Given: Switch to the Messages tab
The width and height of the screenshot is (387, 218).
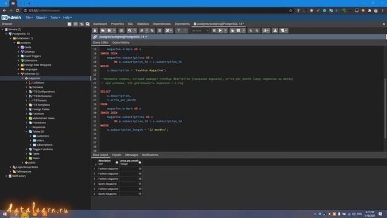Looking at the screenshot, I should (132, 155).
